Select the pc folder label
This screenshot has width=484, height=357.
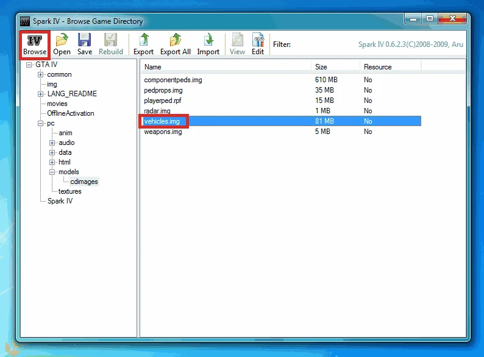click(51, 124)
